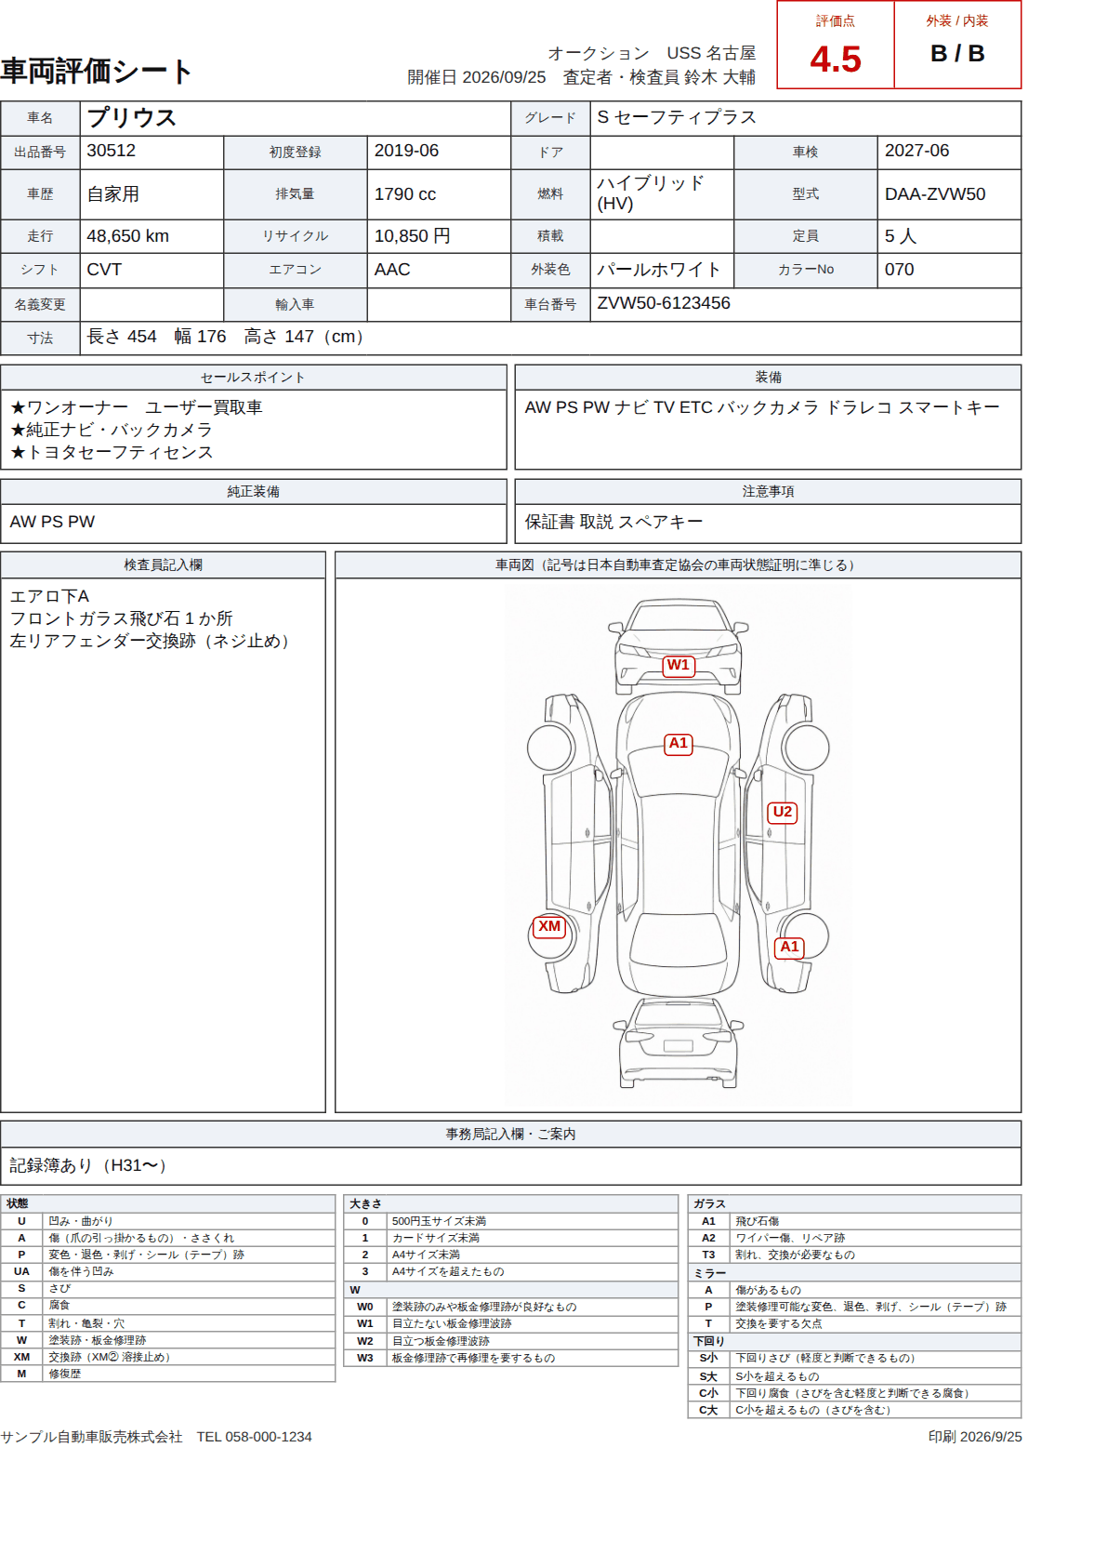The width and height of the screenshot is (1107, 1567).
Task: Select the model code 'DAA-ZVW50'
Action: pyautogui.click(x=935, y=194)
